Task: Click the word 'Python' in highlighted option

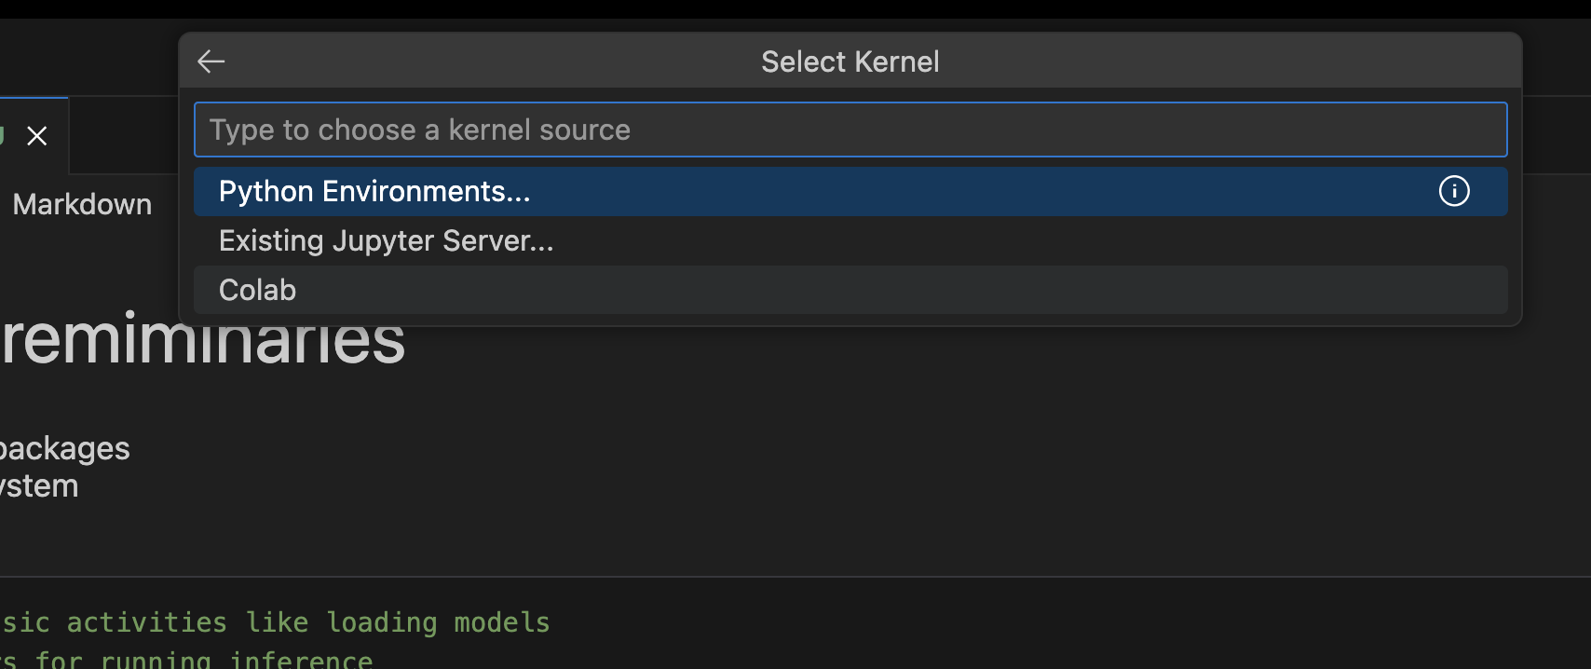Action: pyautogui.click(x=265, y=192)
